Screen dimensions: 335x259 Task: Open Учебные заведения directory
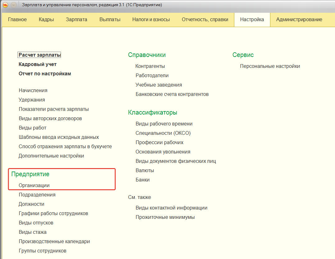[x=159, y=85]
